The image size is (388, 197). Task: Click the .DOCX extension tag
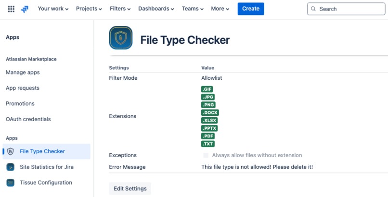pyautogui.click(x=210, y=112)
